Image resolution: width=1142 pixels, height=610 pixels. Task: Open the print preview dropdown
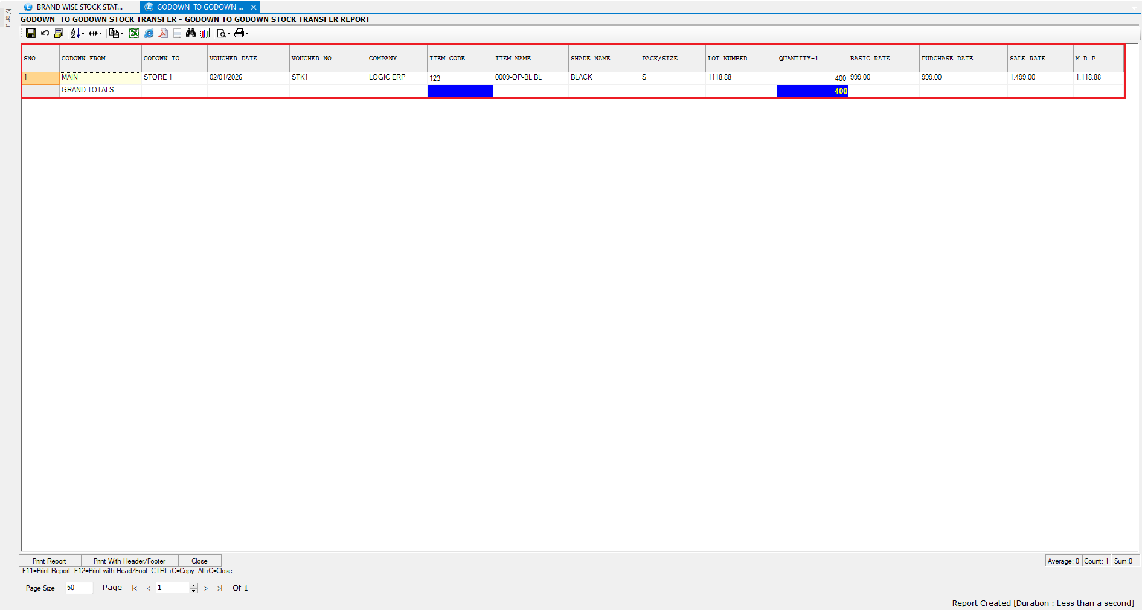[x=229, y=34]
